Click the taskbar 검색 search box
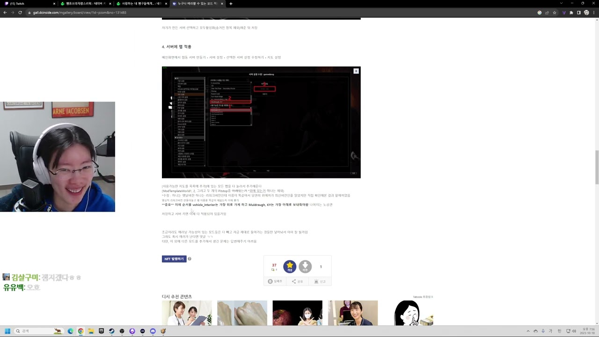This screenshot has width=599, height=337. click(39, 331)
